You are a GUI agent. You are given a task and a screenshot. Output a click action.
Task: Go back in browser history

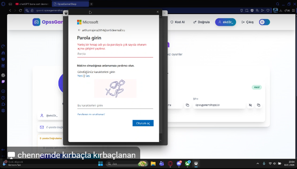tap(10, 10)
